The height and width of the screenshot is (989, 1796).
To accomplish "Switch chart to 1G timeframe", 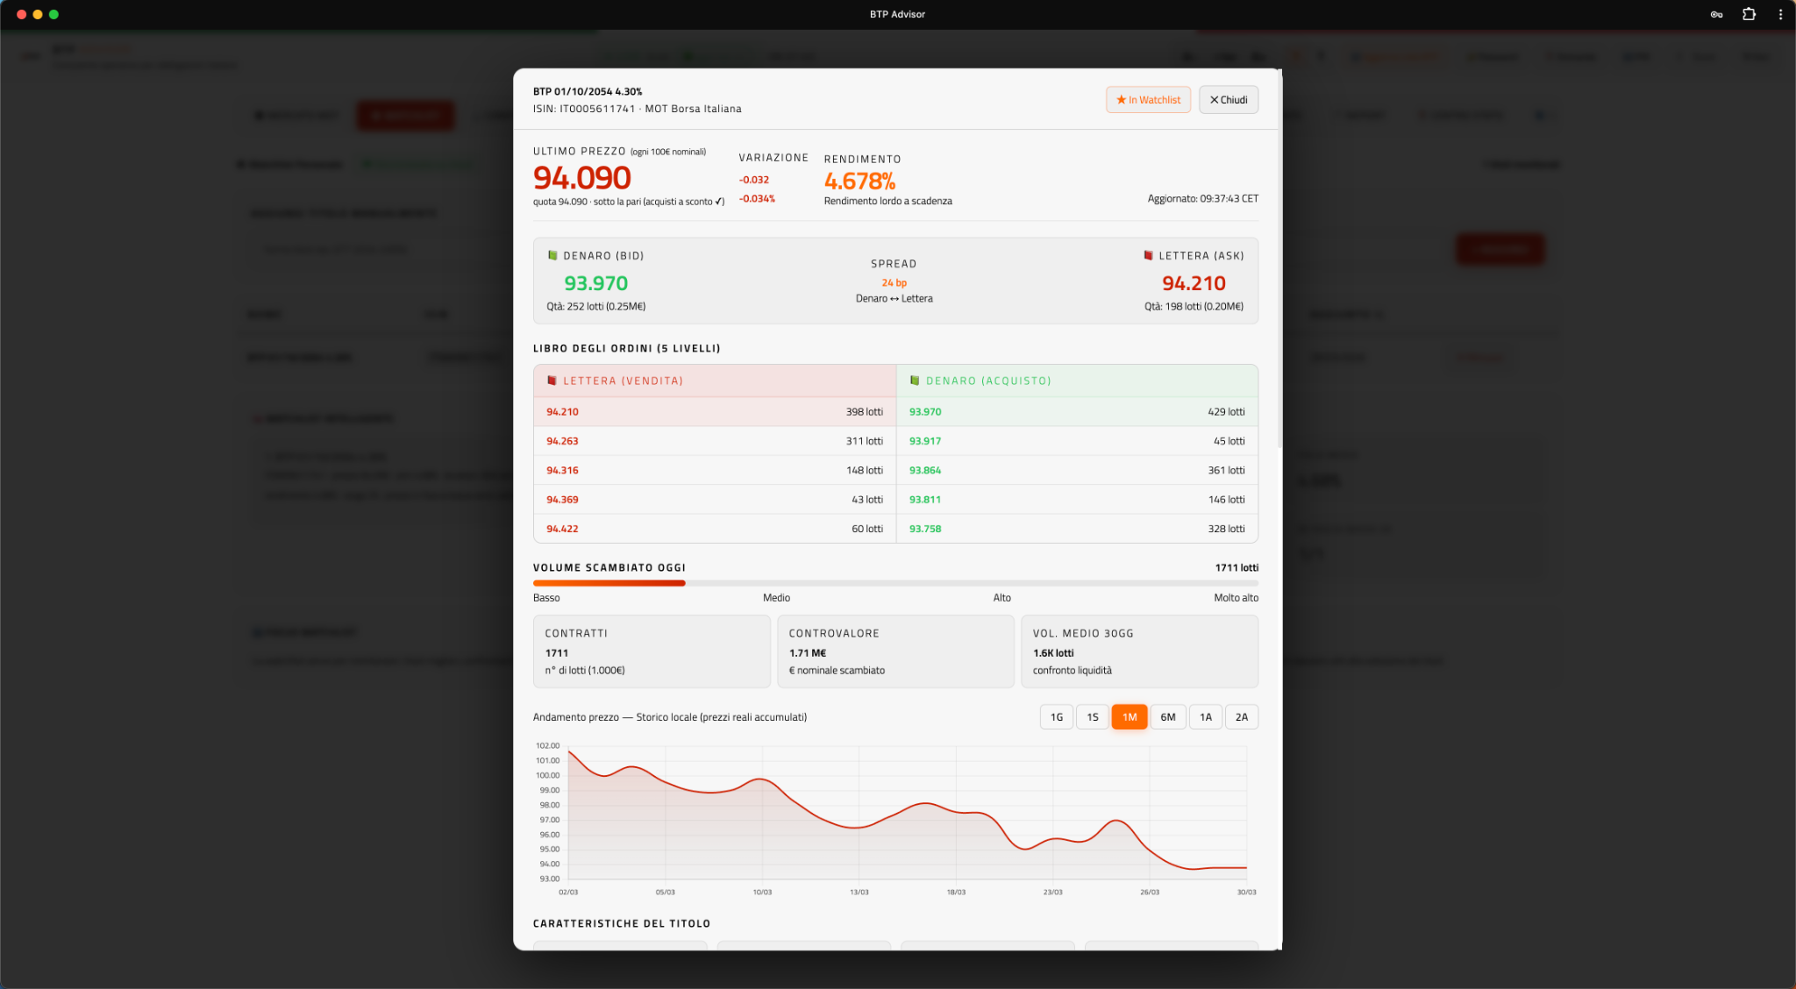I will point(1056,717).
